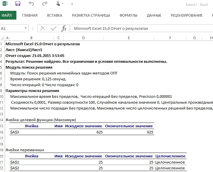Customize the Quick Access Toolbar
The width and height of the screenshot is (213, 172).
click(x=72, y=4)
